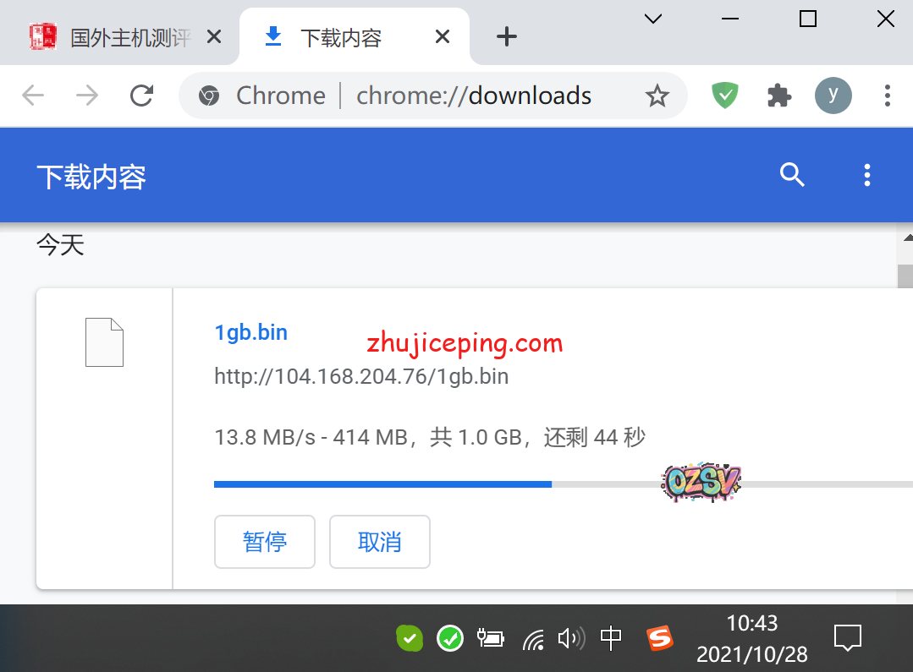The height and width of the screenshot is (672, 913).
Task: Cancel the download with 取消 button
Action: click(x=380, y=542)
